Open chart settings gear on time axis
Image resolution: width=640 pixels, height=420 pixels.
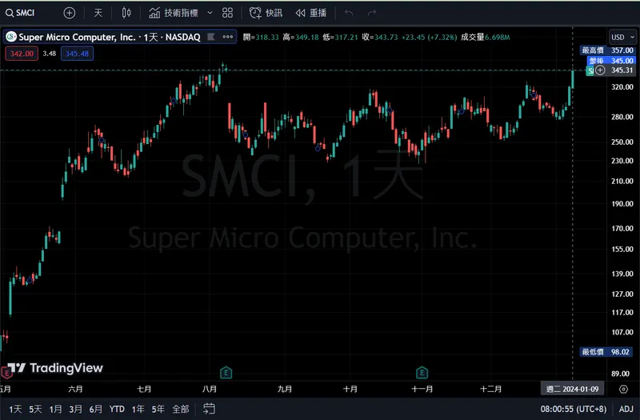click(x=623, y=389)
